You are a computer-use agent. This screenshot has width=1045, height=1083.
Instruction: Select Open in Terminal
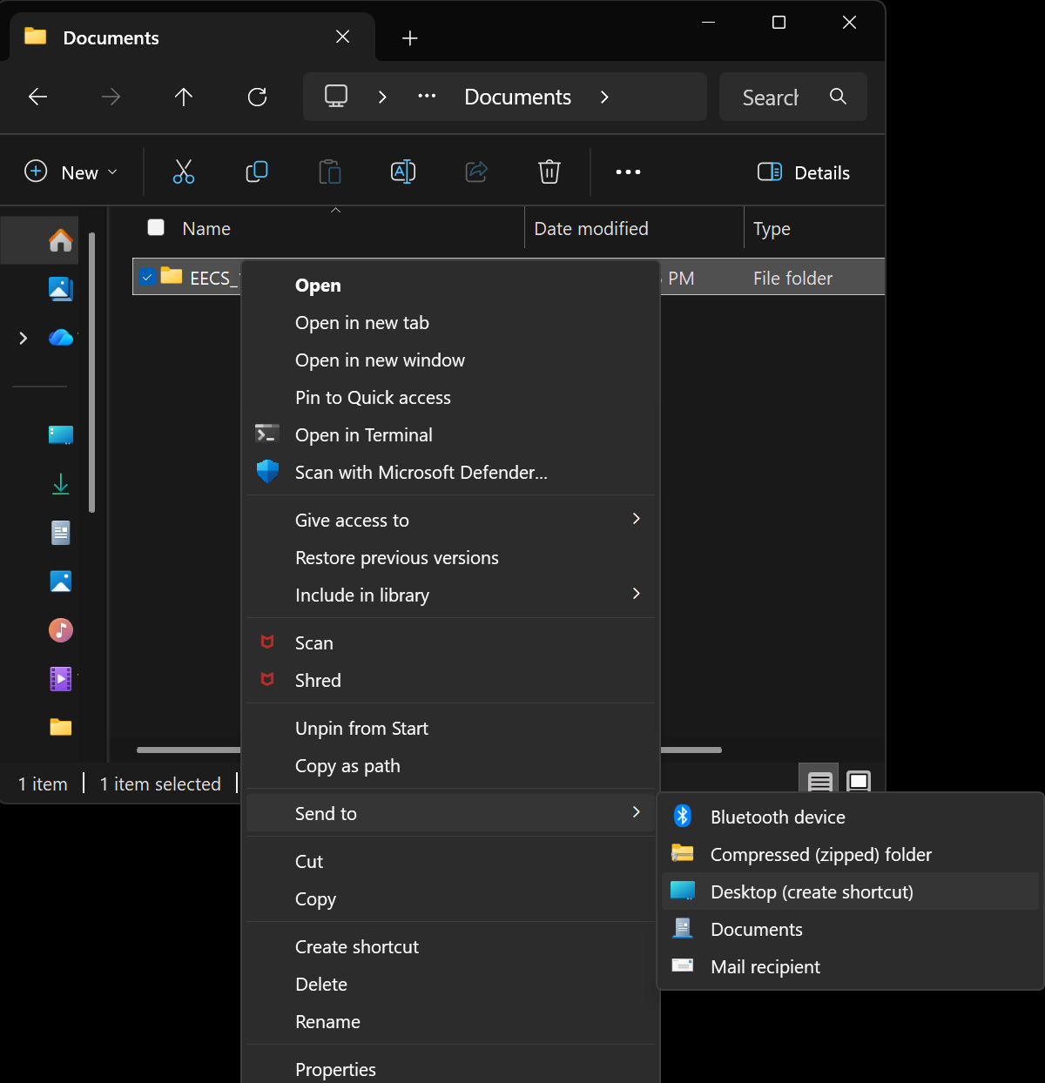pos(450,435)
